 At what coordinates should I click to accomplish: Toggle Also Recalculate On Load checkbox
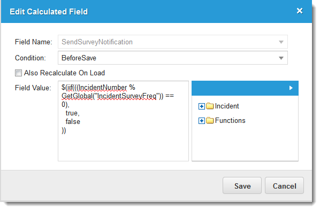pyautogui.click(x=18, y=73)
